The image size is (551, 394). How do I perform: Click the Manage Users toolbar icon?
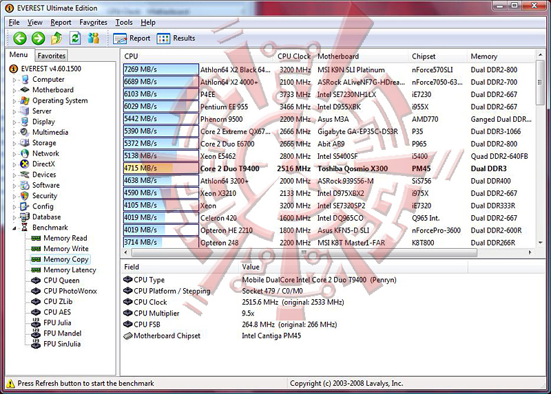click(94, 39)
